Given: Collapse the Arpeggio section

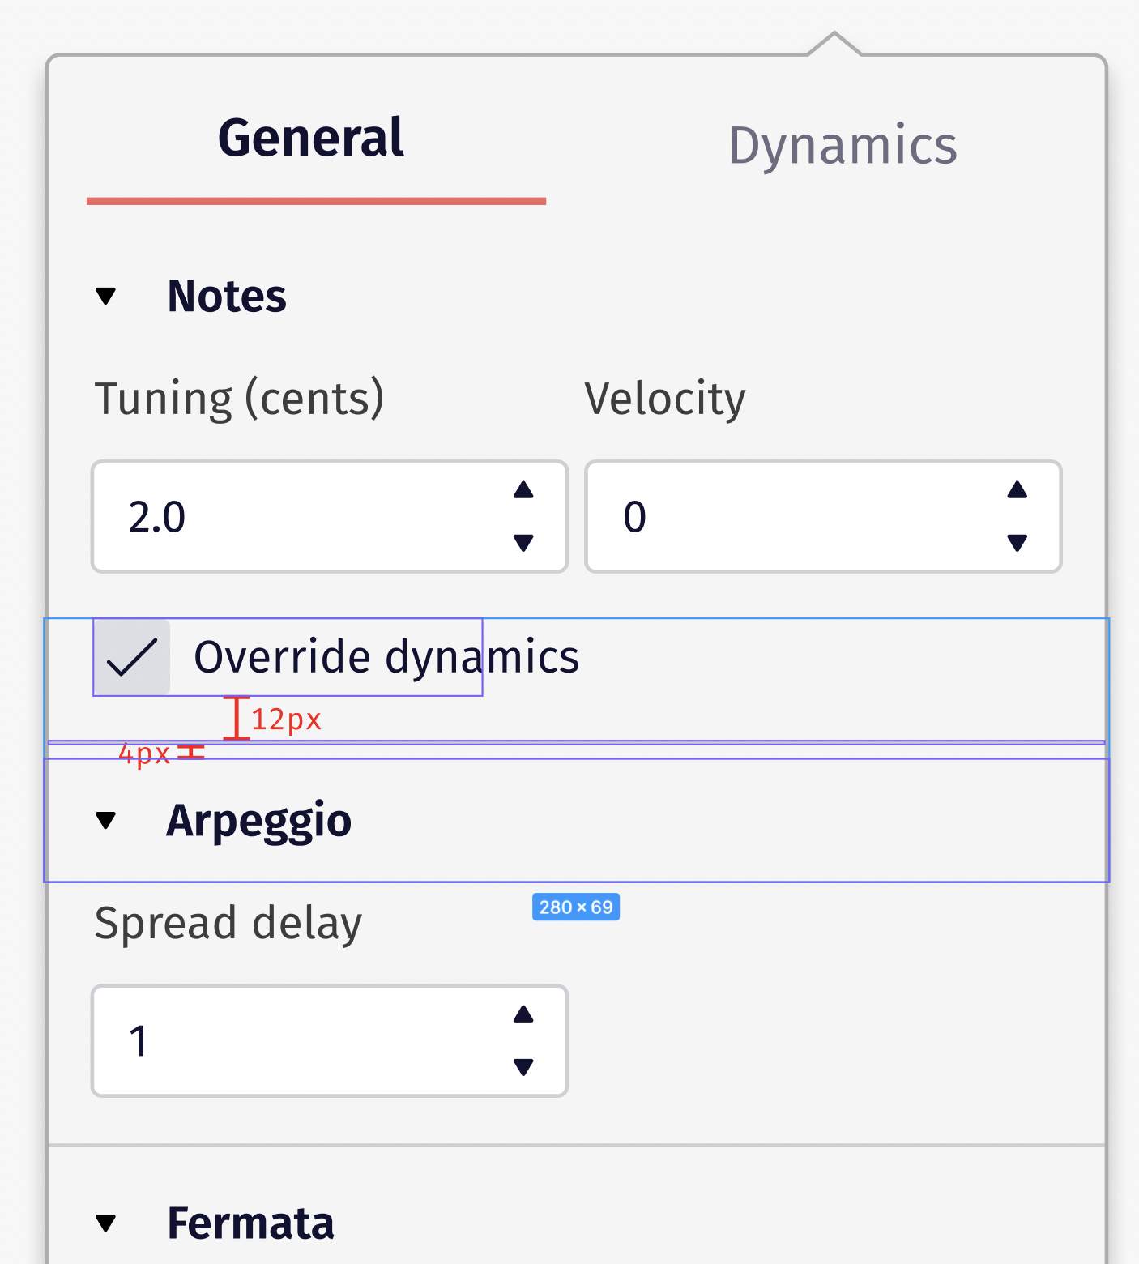Looking at the screenshot, I should click(x=106, y=821).
